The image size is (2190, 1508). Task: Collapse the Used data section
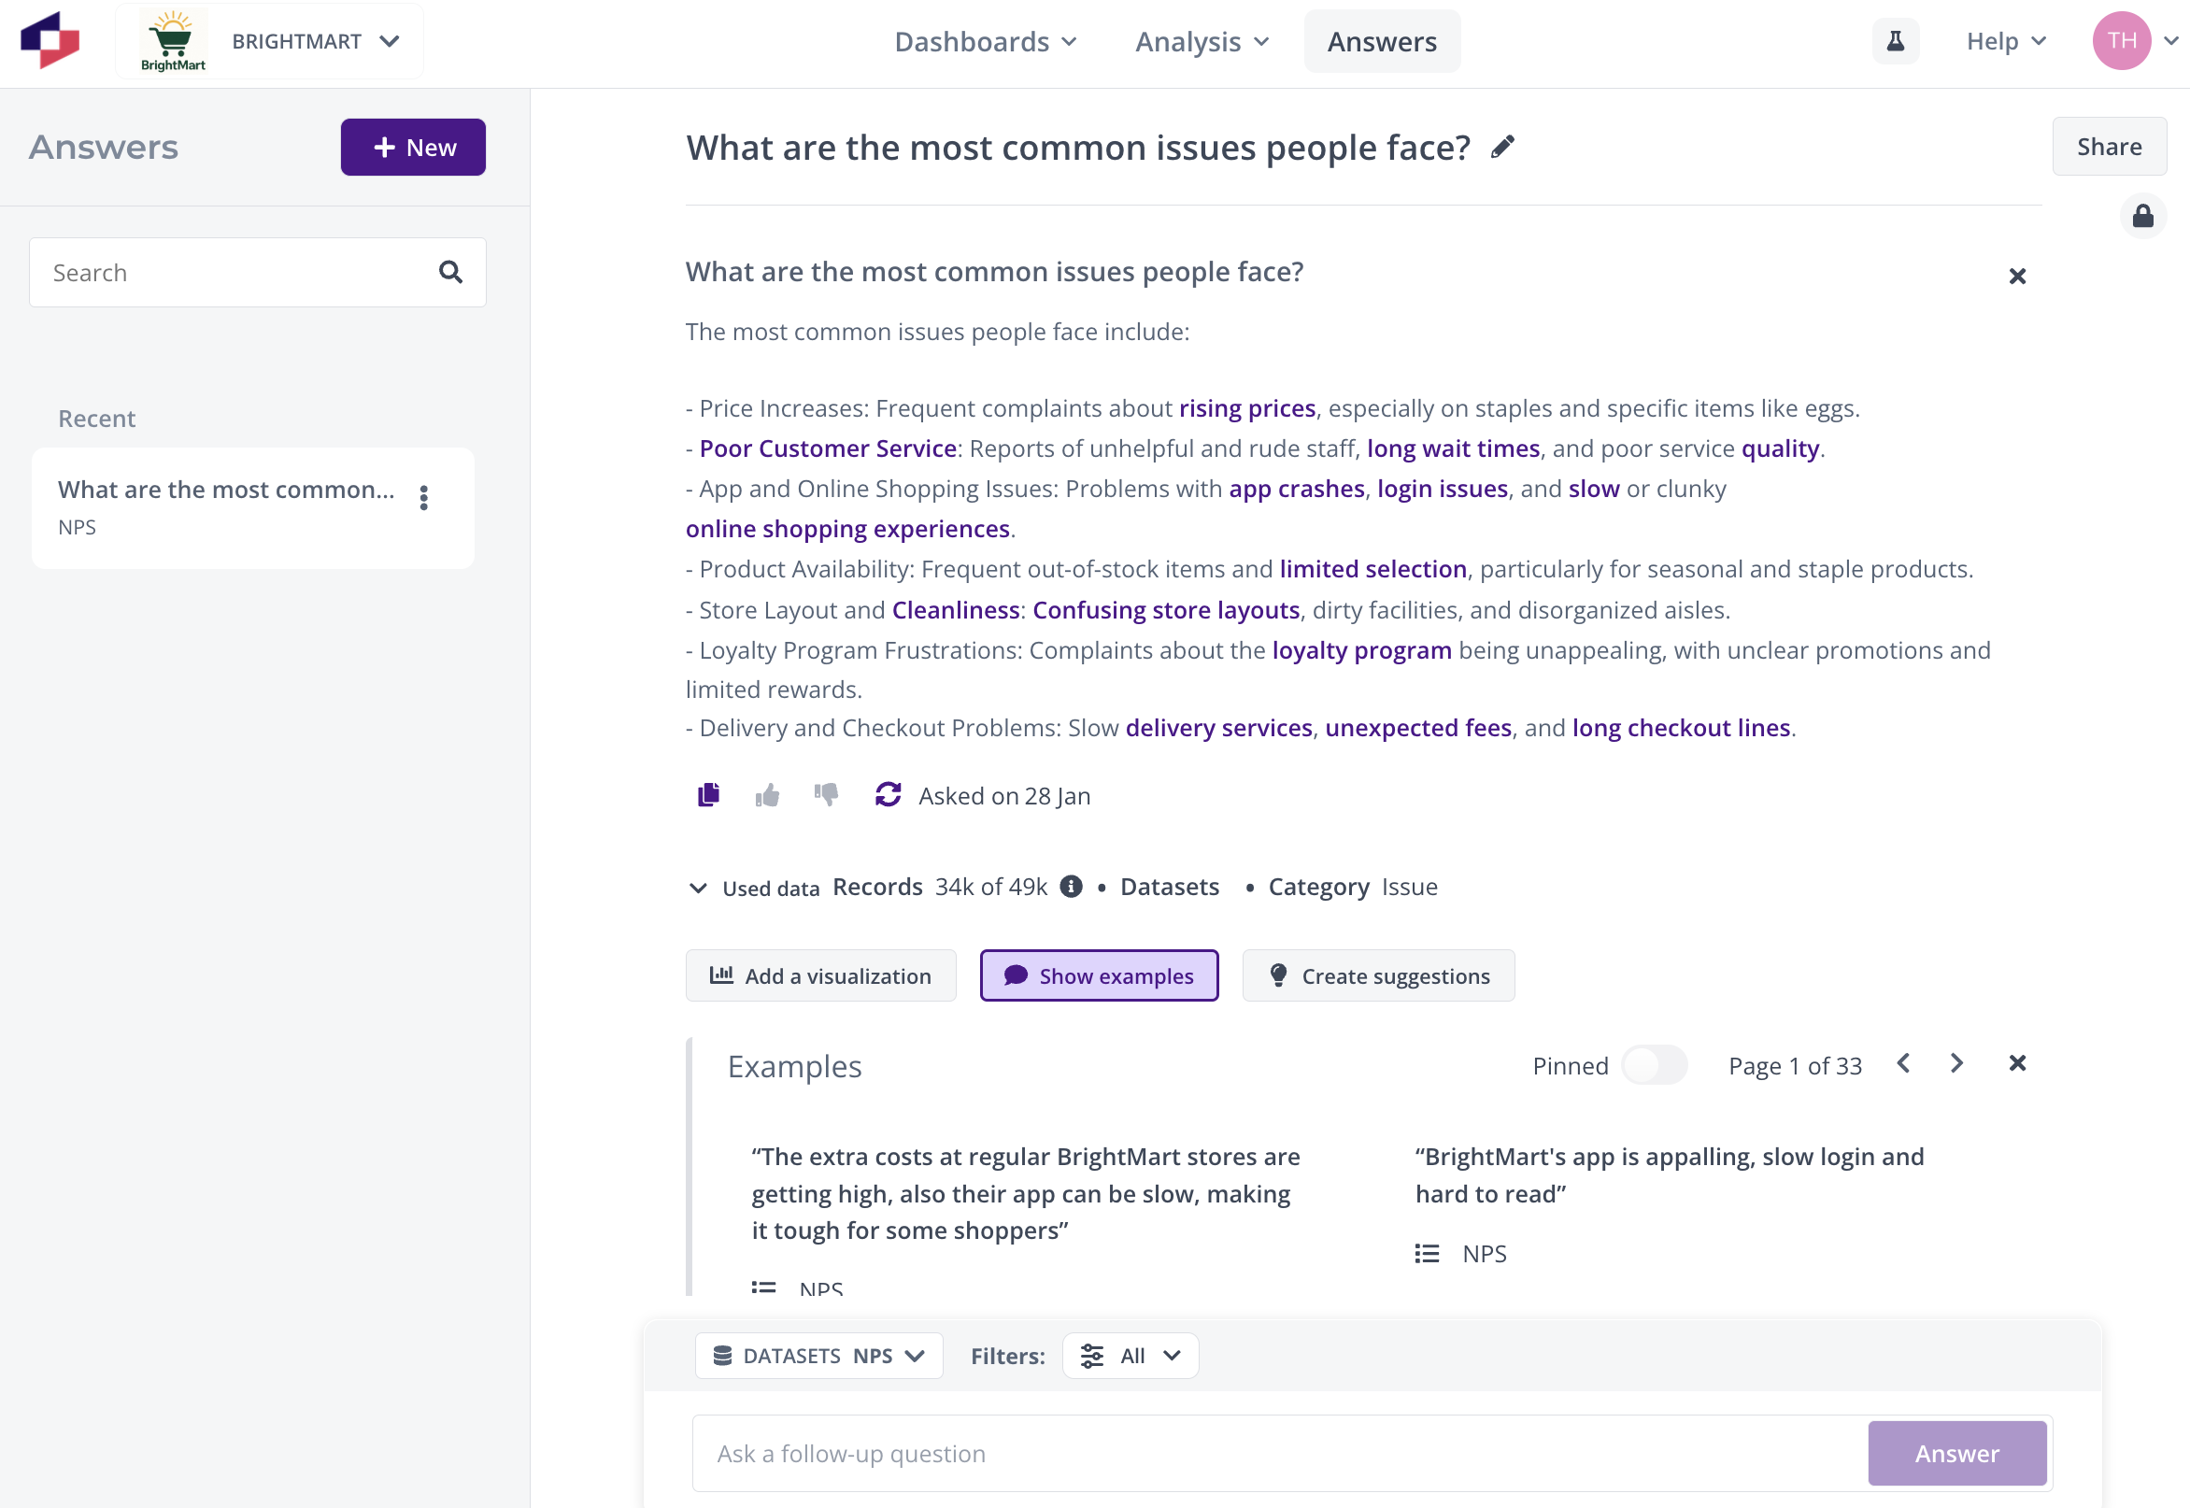click(x=698, y=888)
